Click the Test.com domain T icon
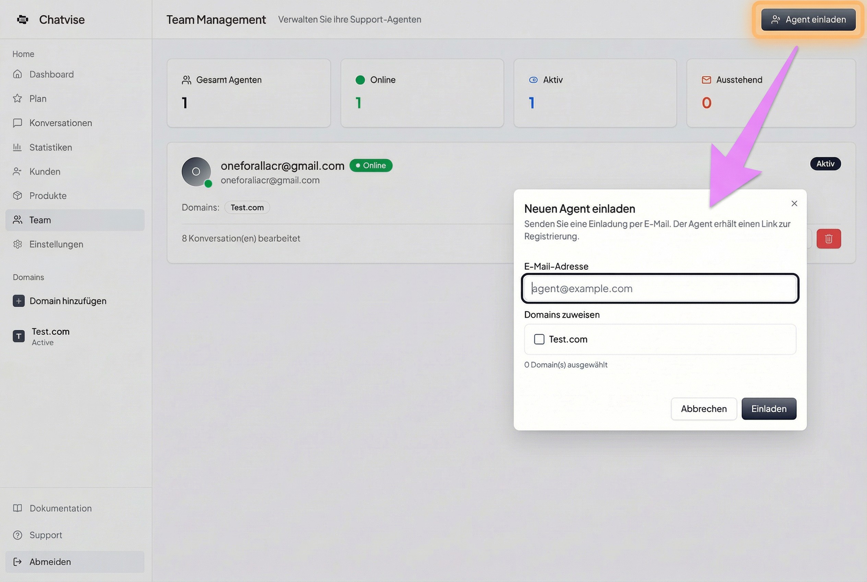This screenshot has height=582, width=867. (19, 336)
